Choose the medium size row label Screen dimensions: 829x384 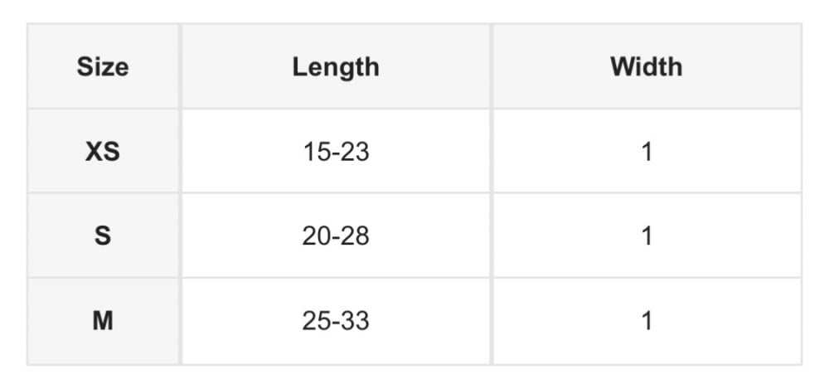[103, 321]
